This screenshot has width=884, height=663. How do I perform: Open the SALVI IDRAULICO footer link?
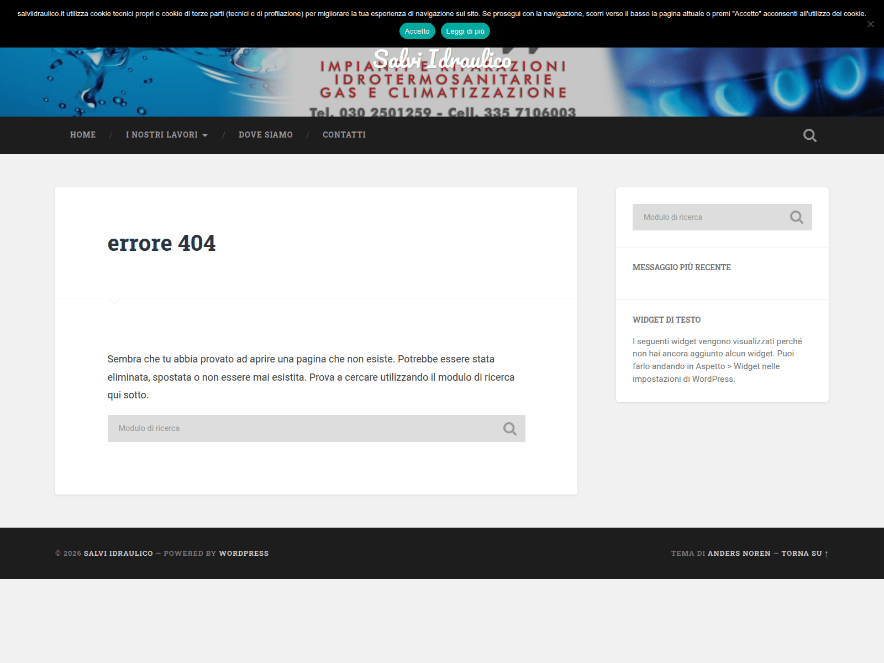tap(118, 554)
